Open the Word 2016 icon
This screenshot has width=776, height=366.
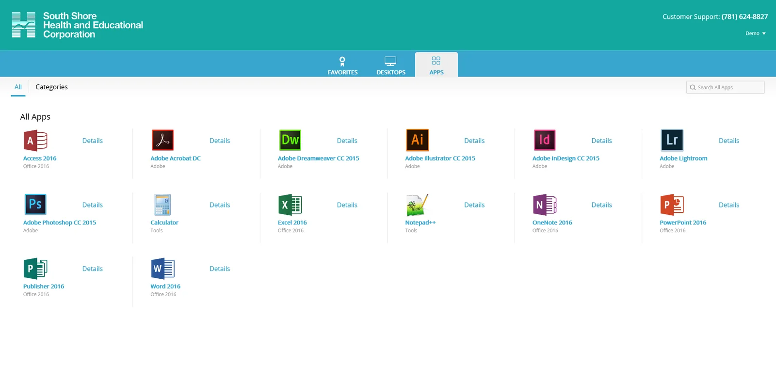pos(162,269)
